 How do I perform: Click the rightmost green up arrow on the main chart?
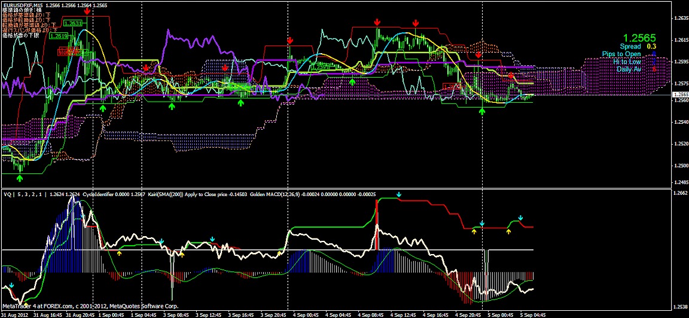(482, 111)
